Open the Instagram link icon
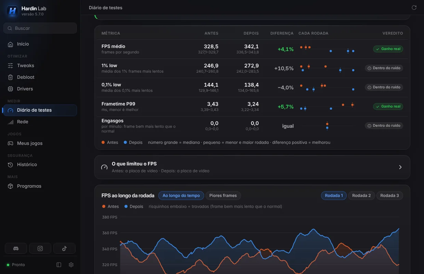Screen dimensions: 424x274 point(40,249)
